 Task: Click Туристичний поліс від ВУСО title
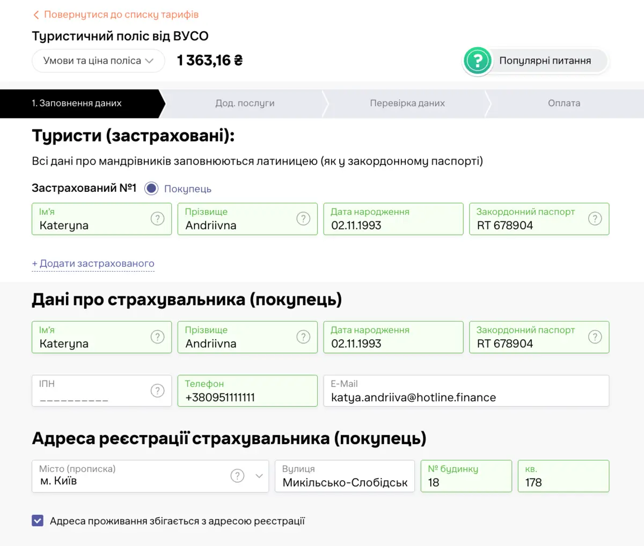tap(120, 36)
